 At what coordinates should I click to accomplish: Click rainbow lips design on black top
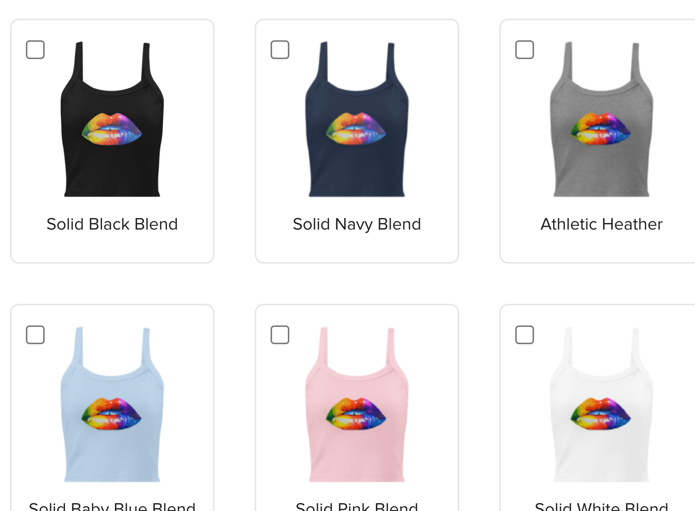tap(112, 129)
